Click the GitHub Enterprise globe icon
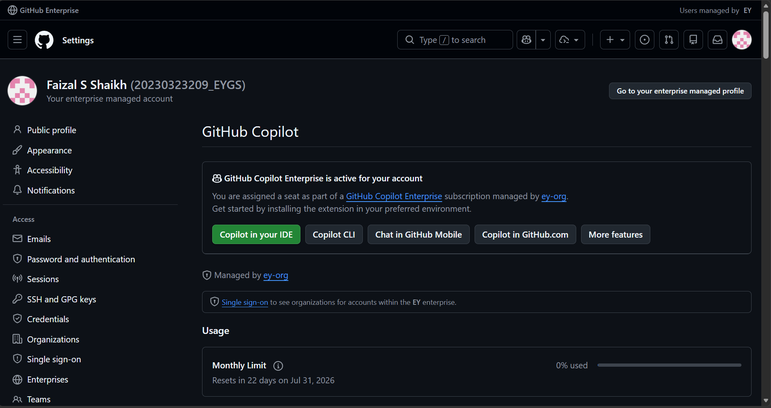Screen dimensions: 771x408 click(x=13, y=10)
